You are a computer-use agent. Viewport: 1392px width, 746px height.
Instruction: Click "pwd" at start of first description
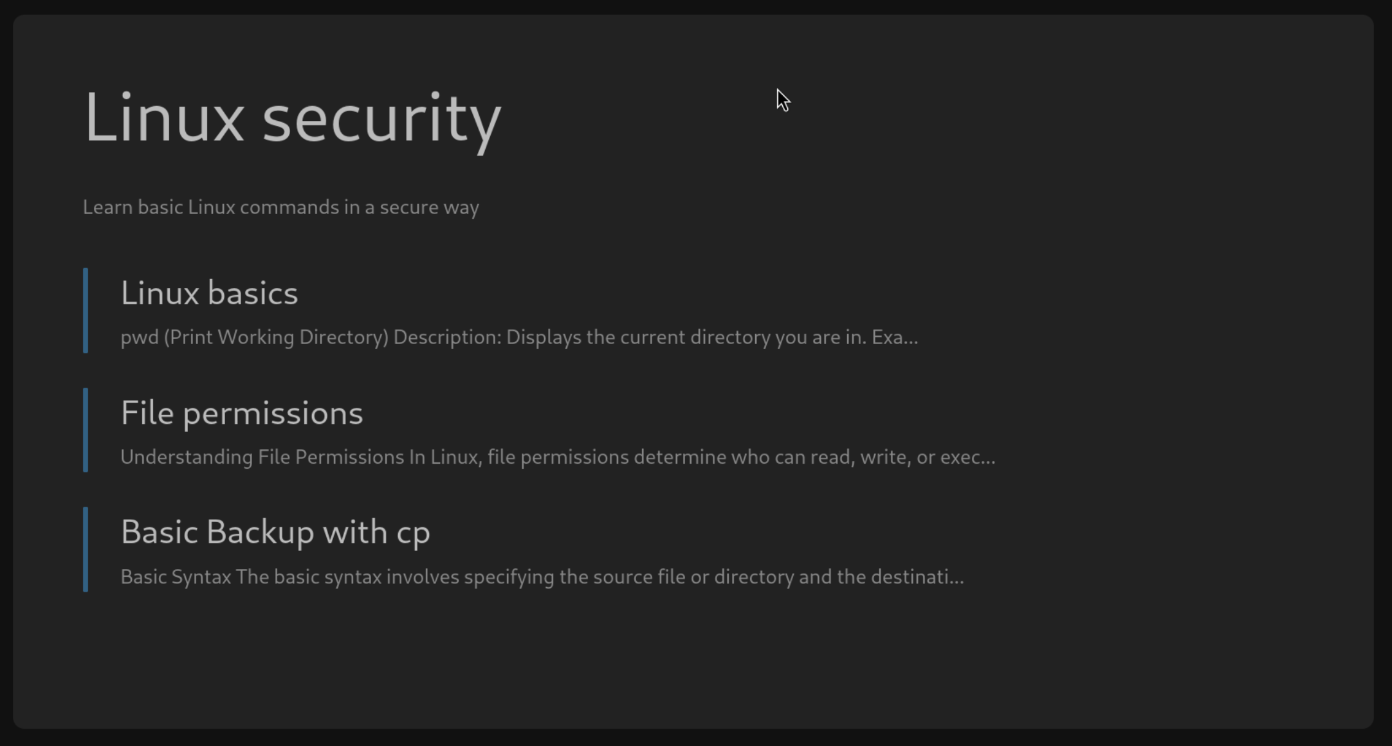coord(140,338)
